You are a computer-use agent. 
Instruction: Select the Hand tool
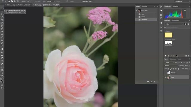coord(2,70)
